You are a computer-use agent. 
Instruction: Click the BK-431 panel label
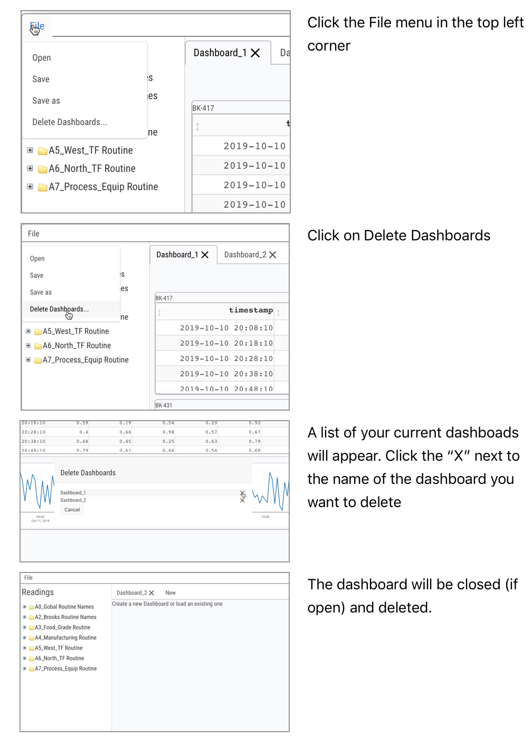pyautogui.click(x=164, y=405)
